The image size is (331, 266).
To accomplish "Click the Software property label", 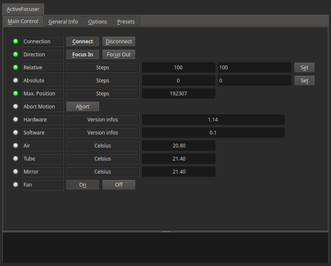I will pos(42,132).
